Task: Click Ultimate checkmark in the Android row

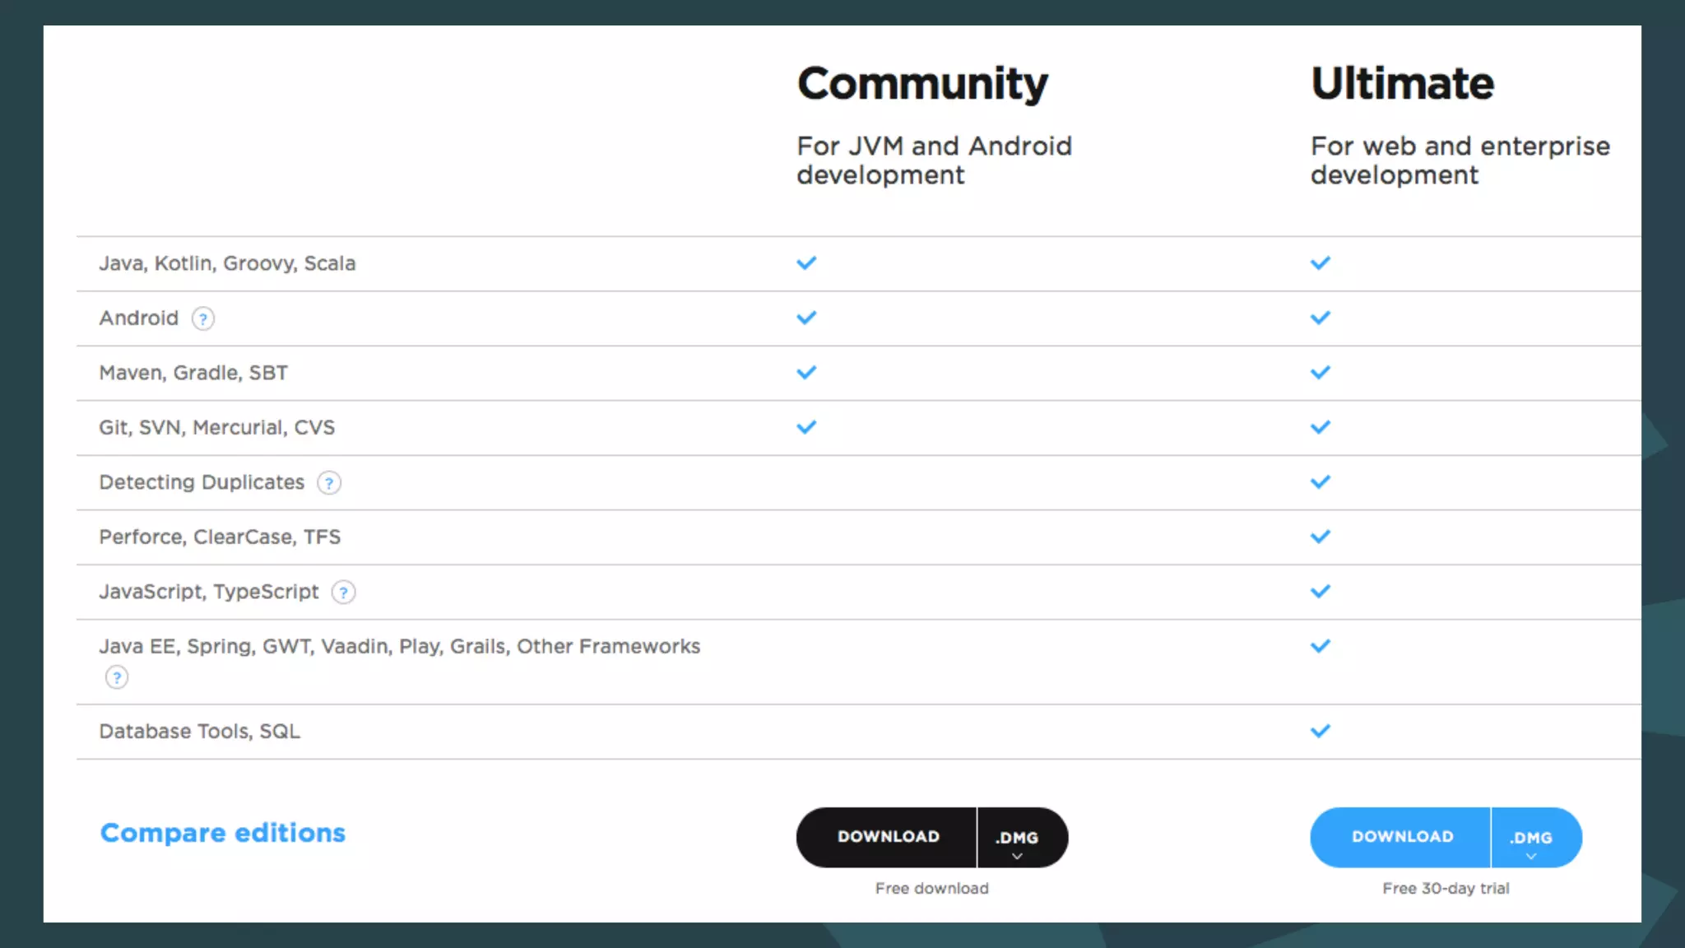Action: (x=1320, y=318)
